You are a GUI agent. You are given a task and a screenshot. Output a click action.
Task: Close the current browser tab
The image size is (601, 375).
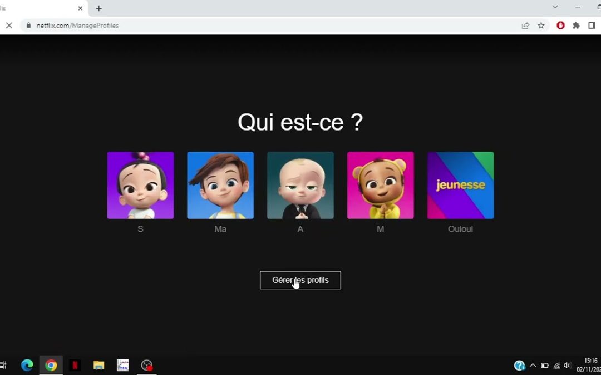(80, 8)
